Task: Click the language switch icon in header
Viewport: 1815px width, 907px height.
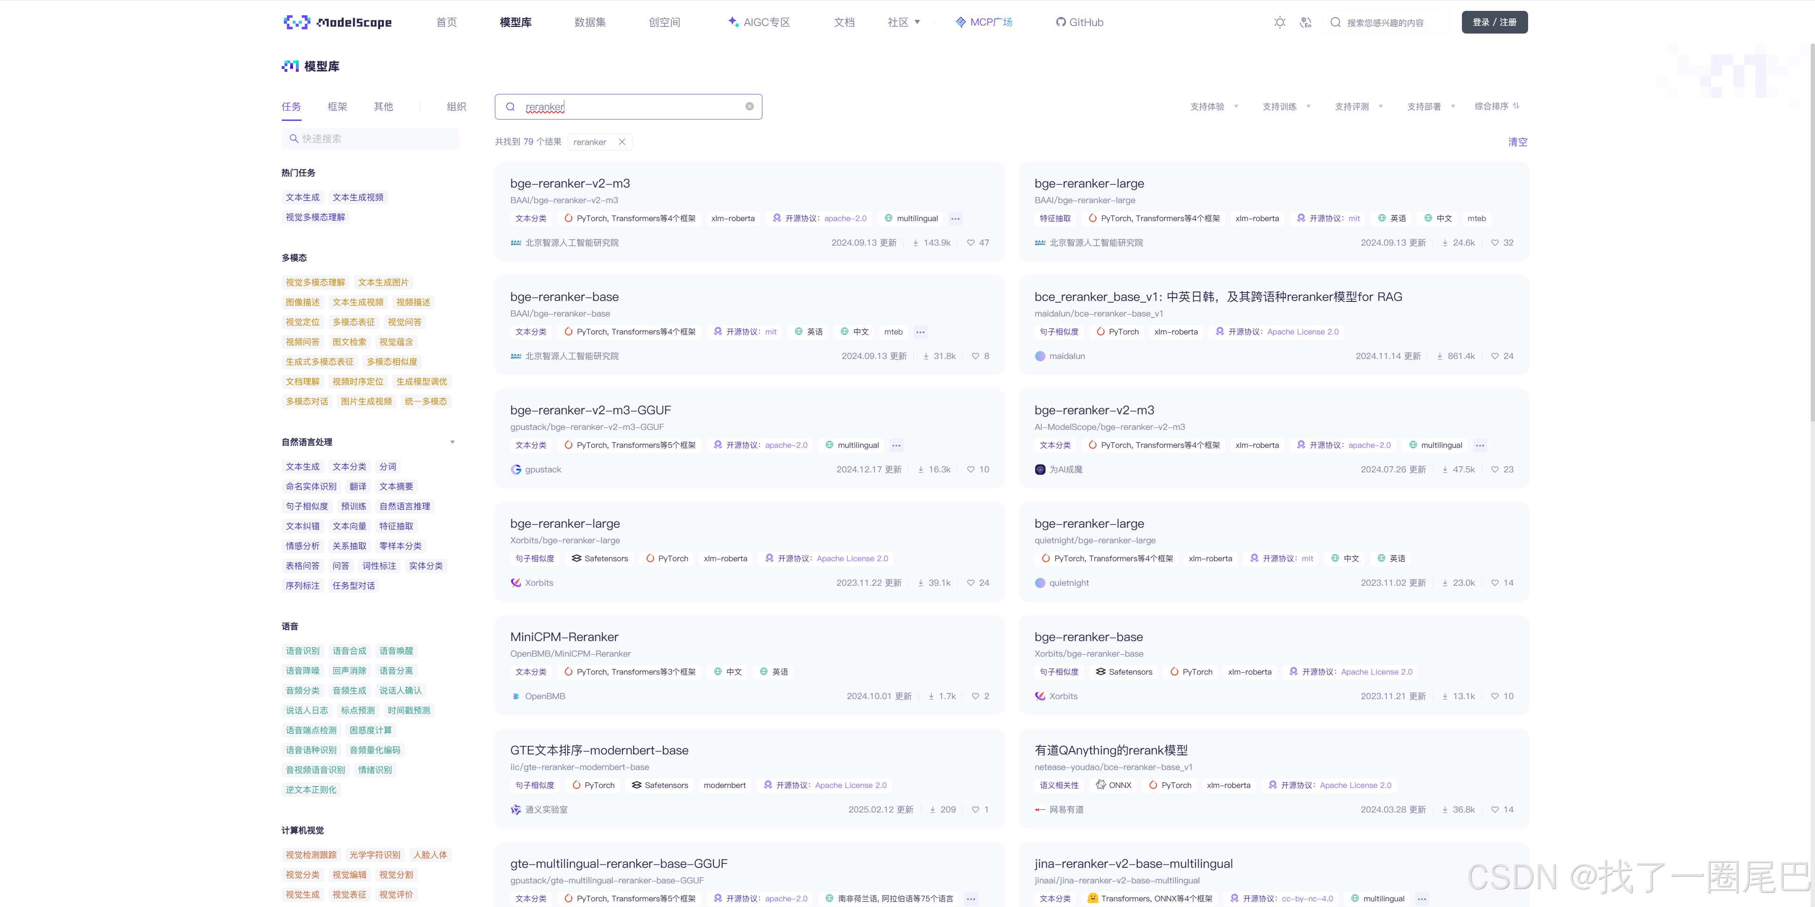Action: click(x=1305, y=23)
